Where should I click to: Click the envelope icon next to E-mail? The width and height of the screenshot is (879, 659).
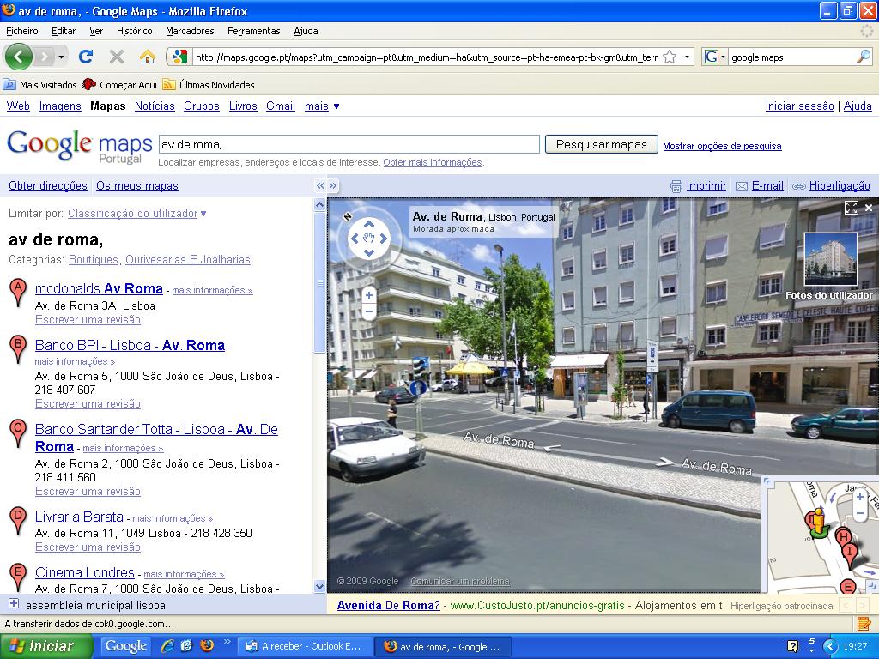(x=742, y=186)
